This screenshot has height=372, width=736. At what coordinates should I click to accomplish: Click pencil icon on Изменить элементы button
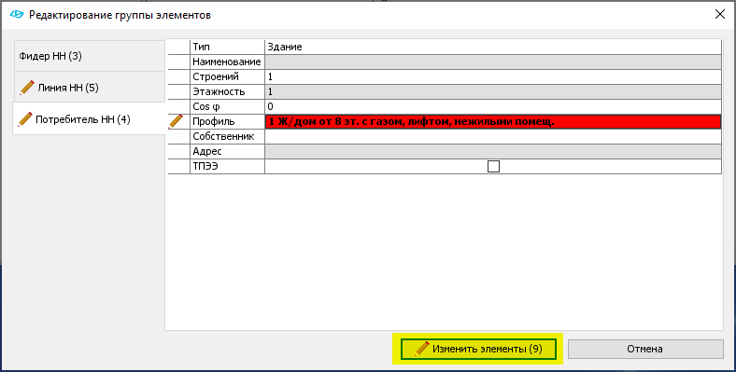point(422,349)
